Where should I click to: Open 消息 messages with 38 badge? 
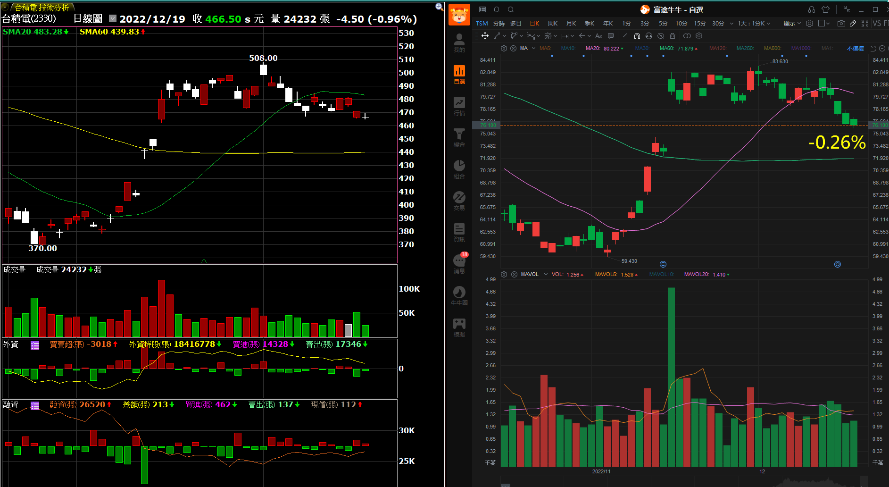coord(459,263)
